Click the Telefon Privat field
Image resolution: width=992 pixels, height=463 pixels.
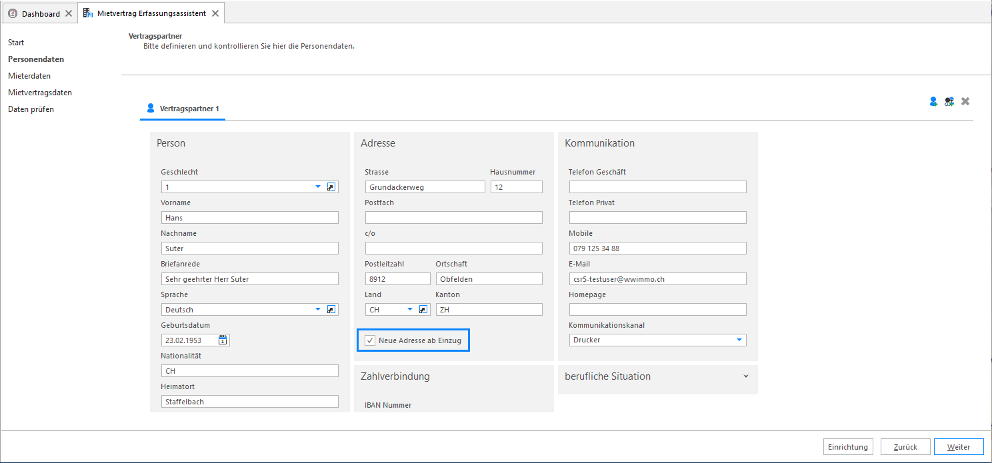[x=658, y=218]
